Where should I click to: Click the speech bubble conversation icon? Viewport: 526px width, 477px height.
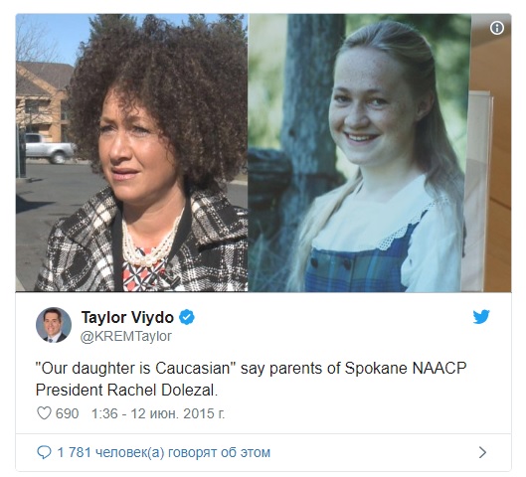point(44,452)
